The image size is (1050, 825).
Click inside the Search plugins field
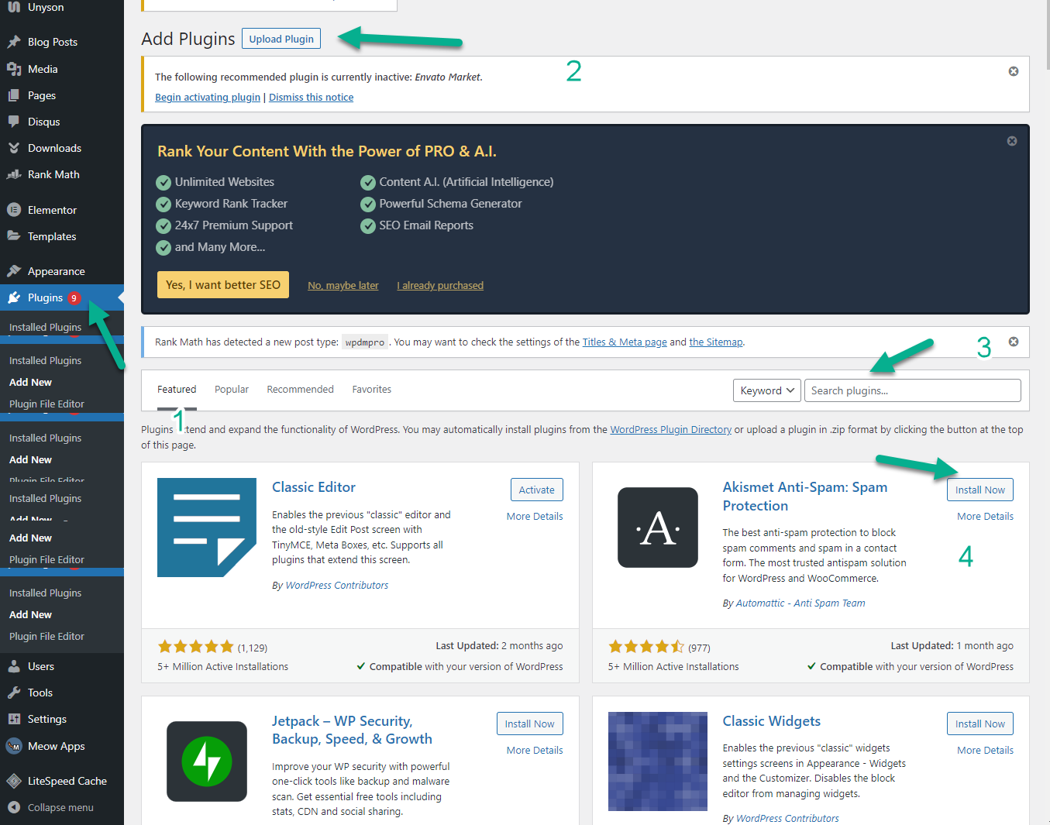(x=912, y=390)
